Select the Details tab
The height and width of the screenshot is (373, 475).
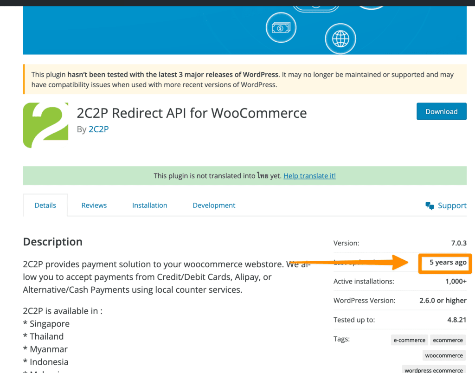coord(45,205)
